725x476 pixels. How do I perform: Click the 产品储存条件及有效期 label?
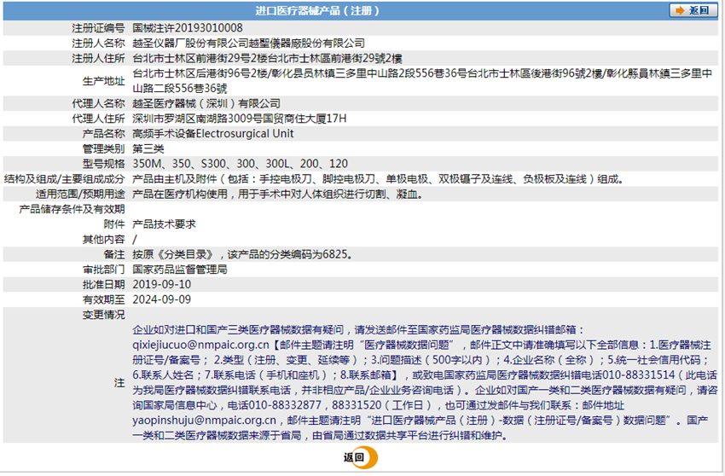[72, 209]
